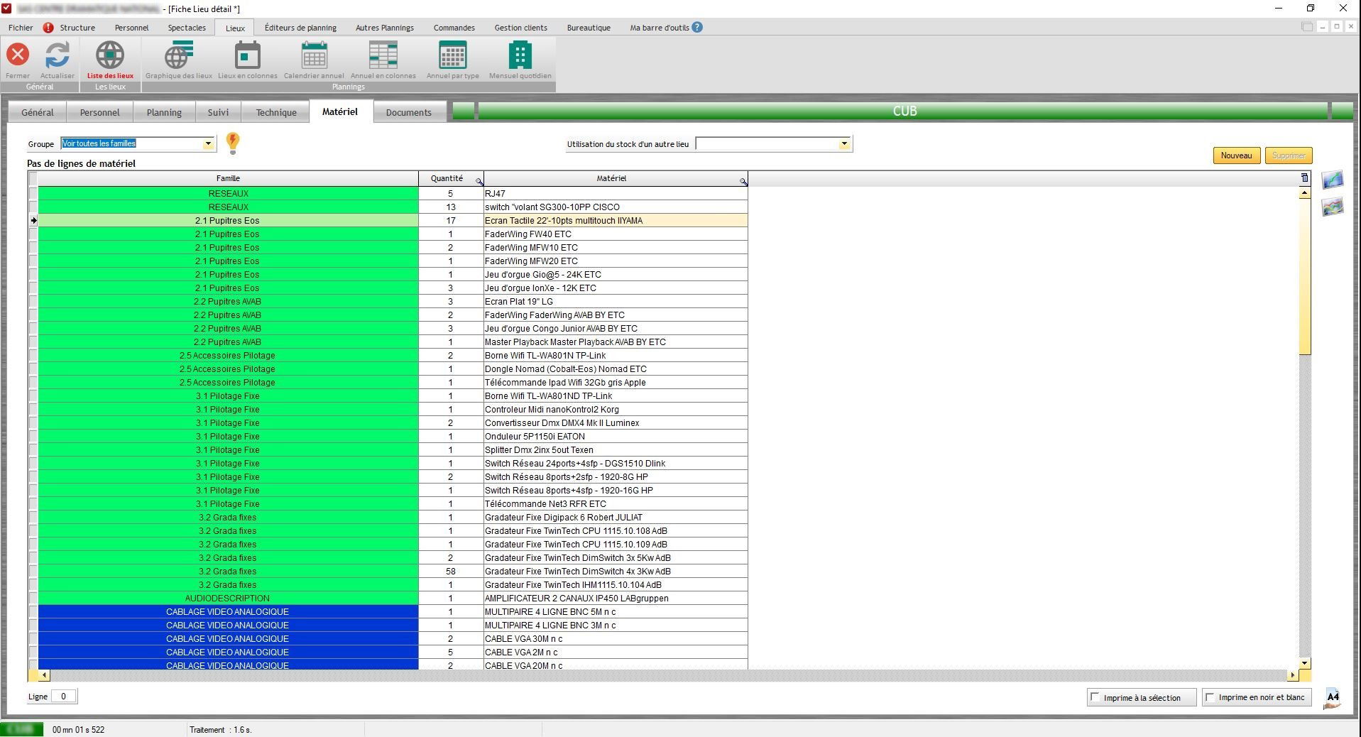This screenshot has width=1361, height=737.
Task: Click the help question mark icon
Action: coord(697,28)
